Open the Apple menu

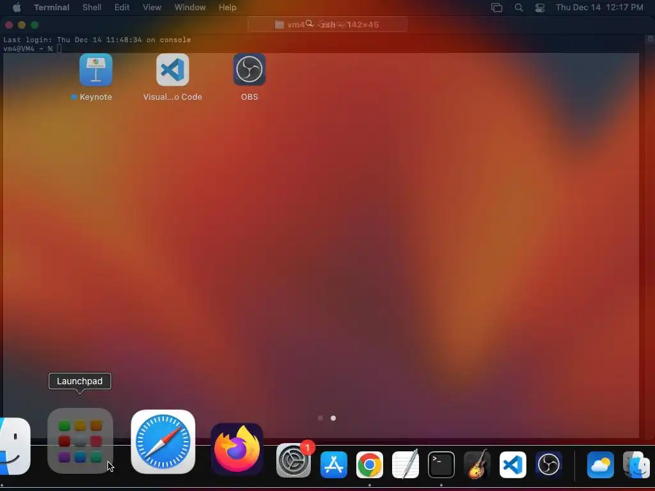point(17,8)
